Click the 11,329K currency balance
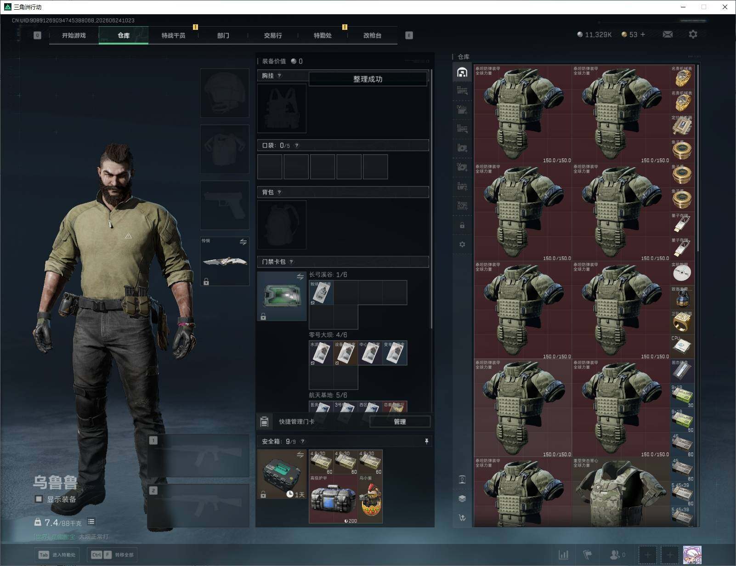The height and width of the screenshot is (566, 736). pyautogui.click(x=594, y=34)
